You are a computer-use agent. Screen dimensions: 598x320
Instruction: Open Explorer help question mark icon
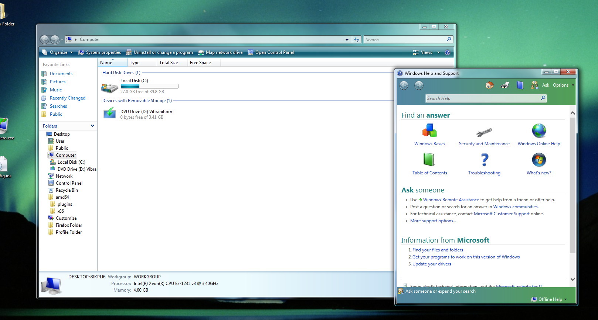tap(448, 52)
